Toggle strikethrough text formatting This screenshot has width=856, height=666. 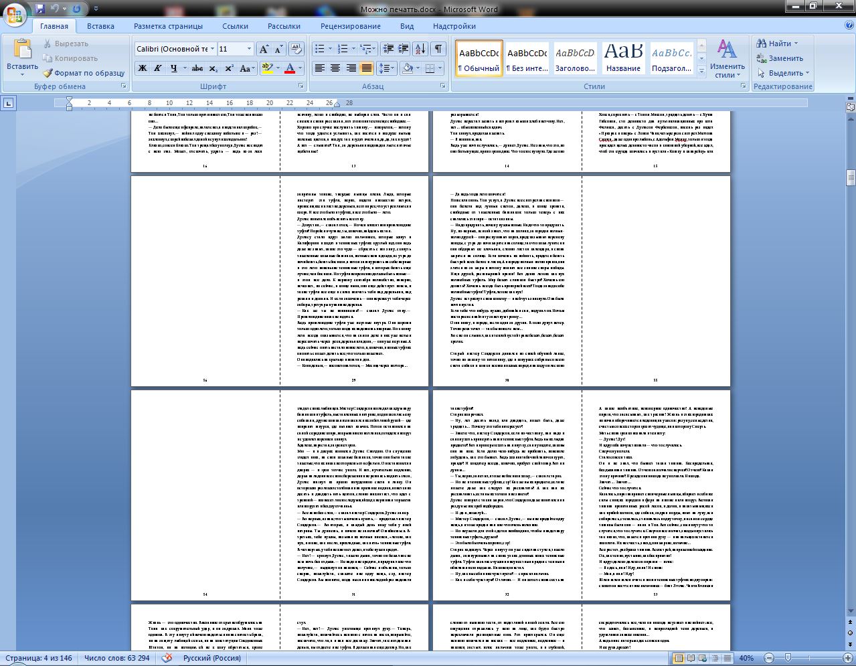(197, 68)
